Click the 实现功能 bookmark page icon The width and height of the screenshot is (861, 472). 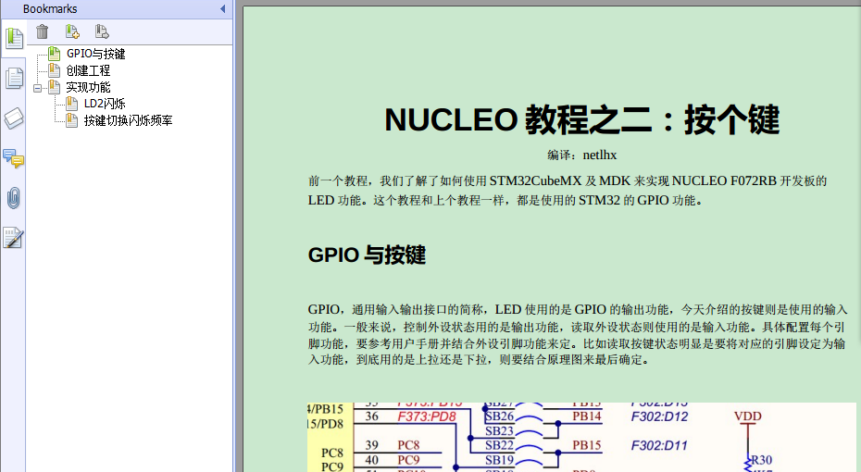point(54,87)
